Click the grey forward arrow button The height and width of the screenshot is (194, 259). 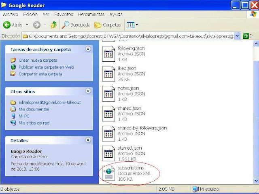coord(37,25)
